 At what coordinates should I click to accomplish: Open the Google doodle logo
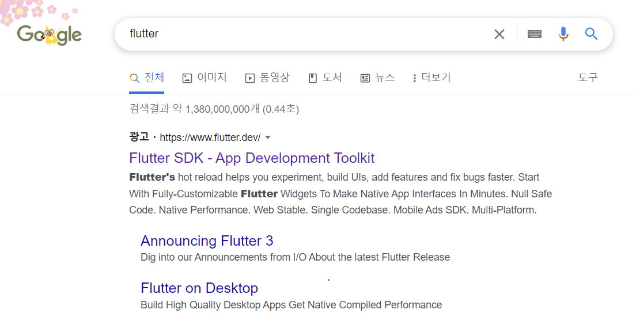(49, 35)
